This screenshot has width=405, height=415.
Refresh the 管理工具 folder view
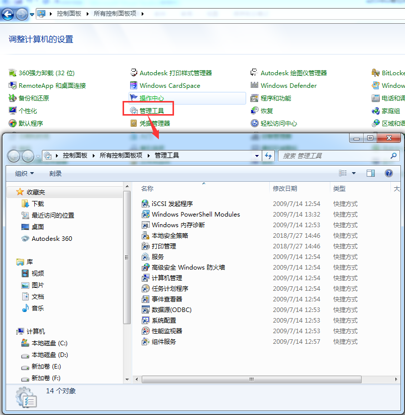pos(268,155)
